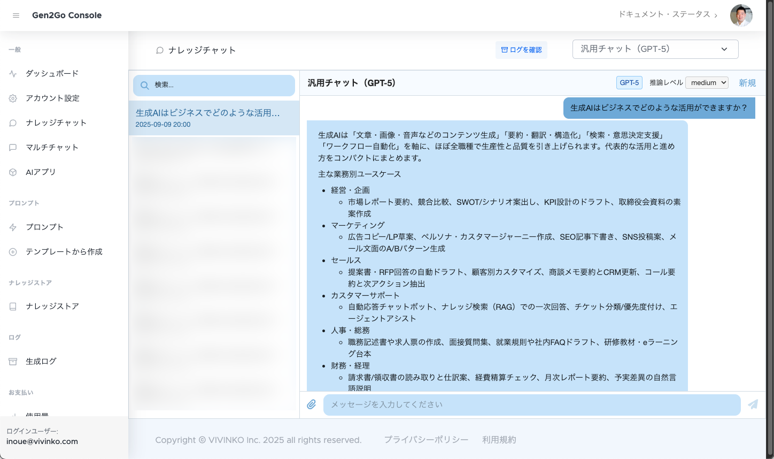Click the 生成ログ archive box icon
Viewport: 774px width, 459px height.
tap(13, 362)
